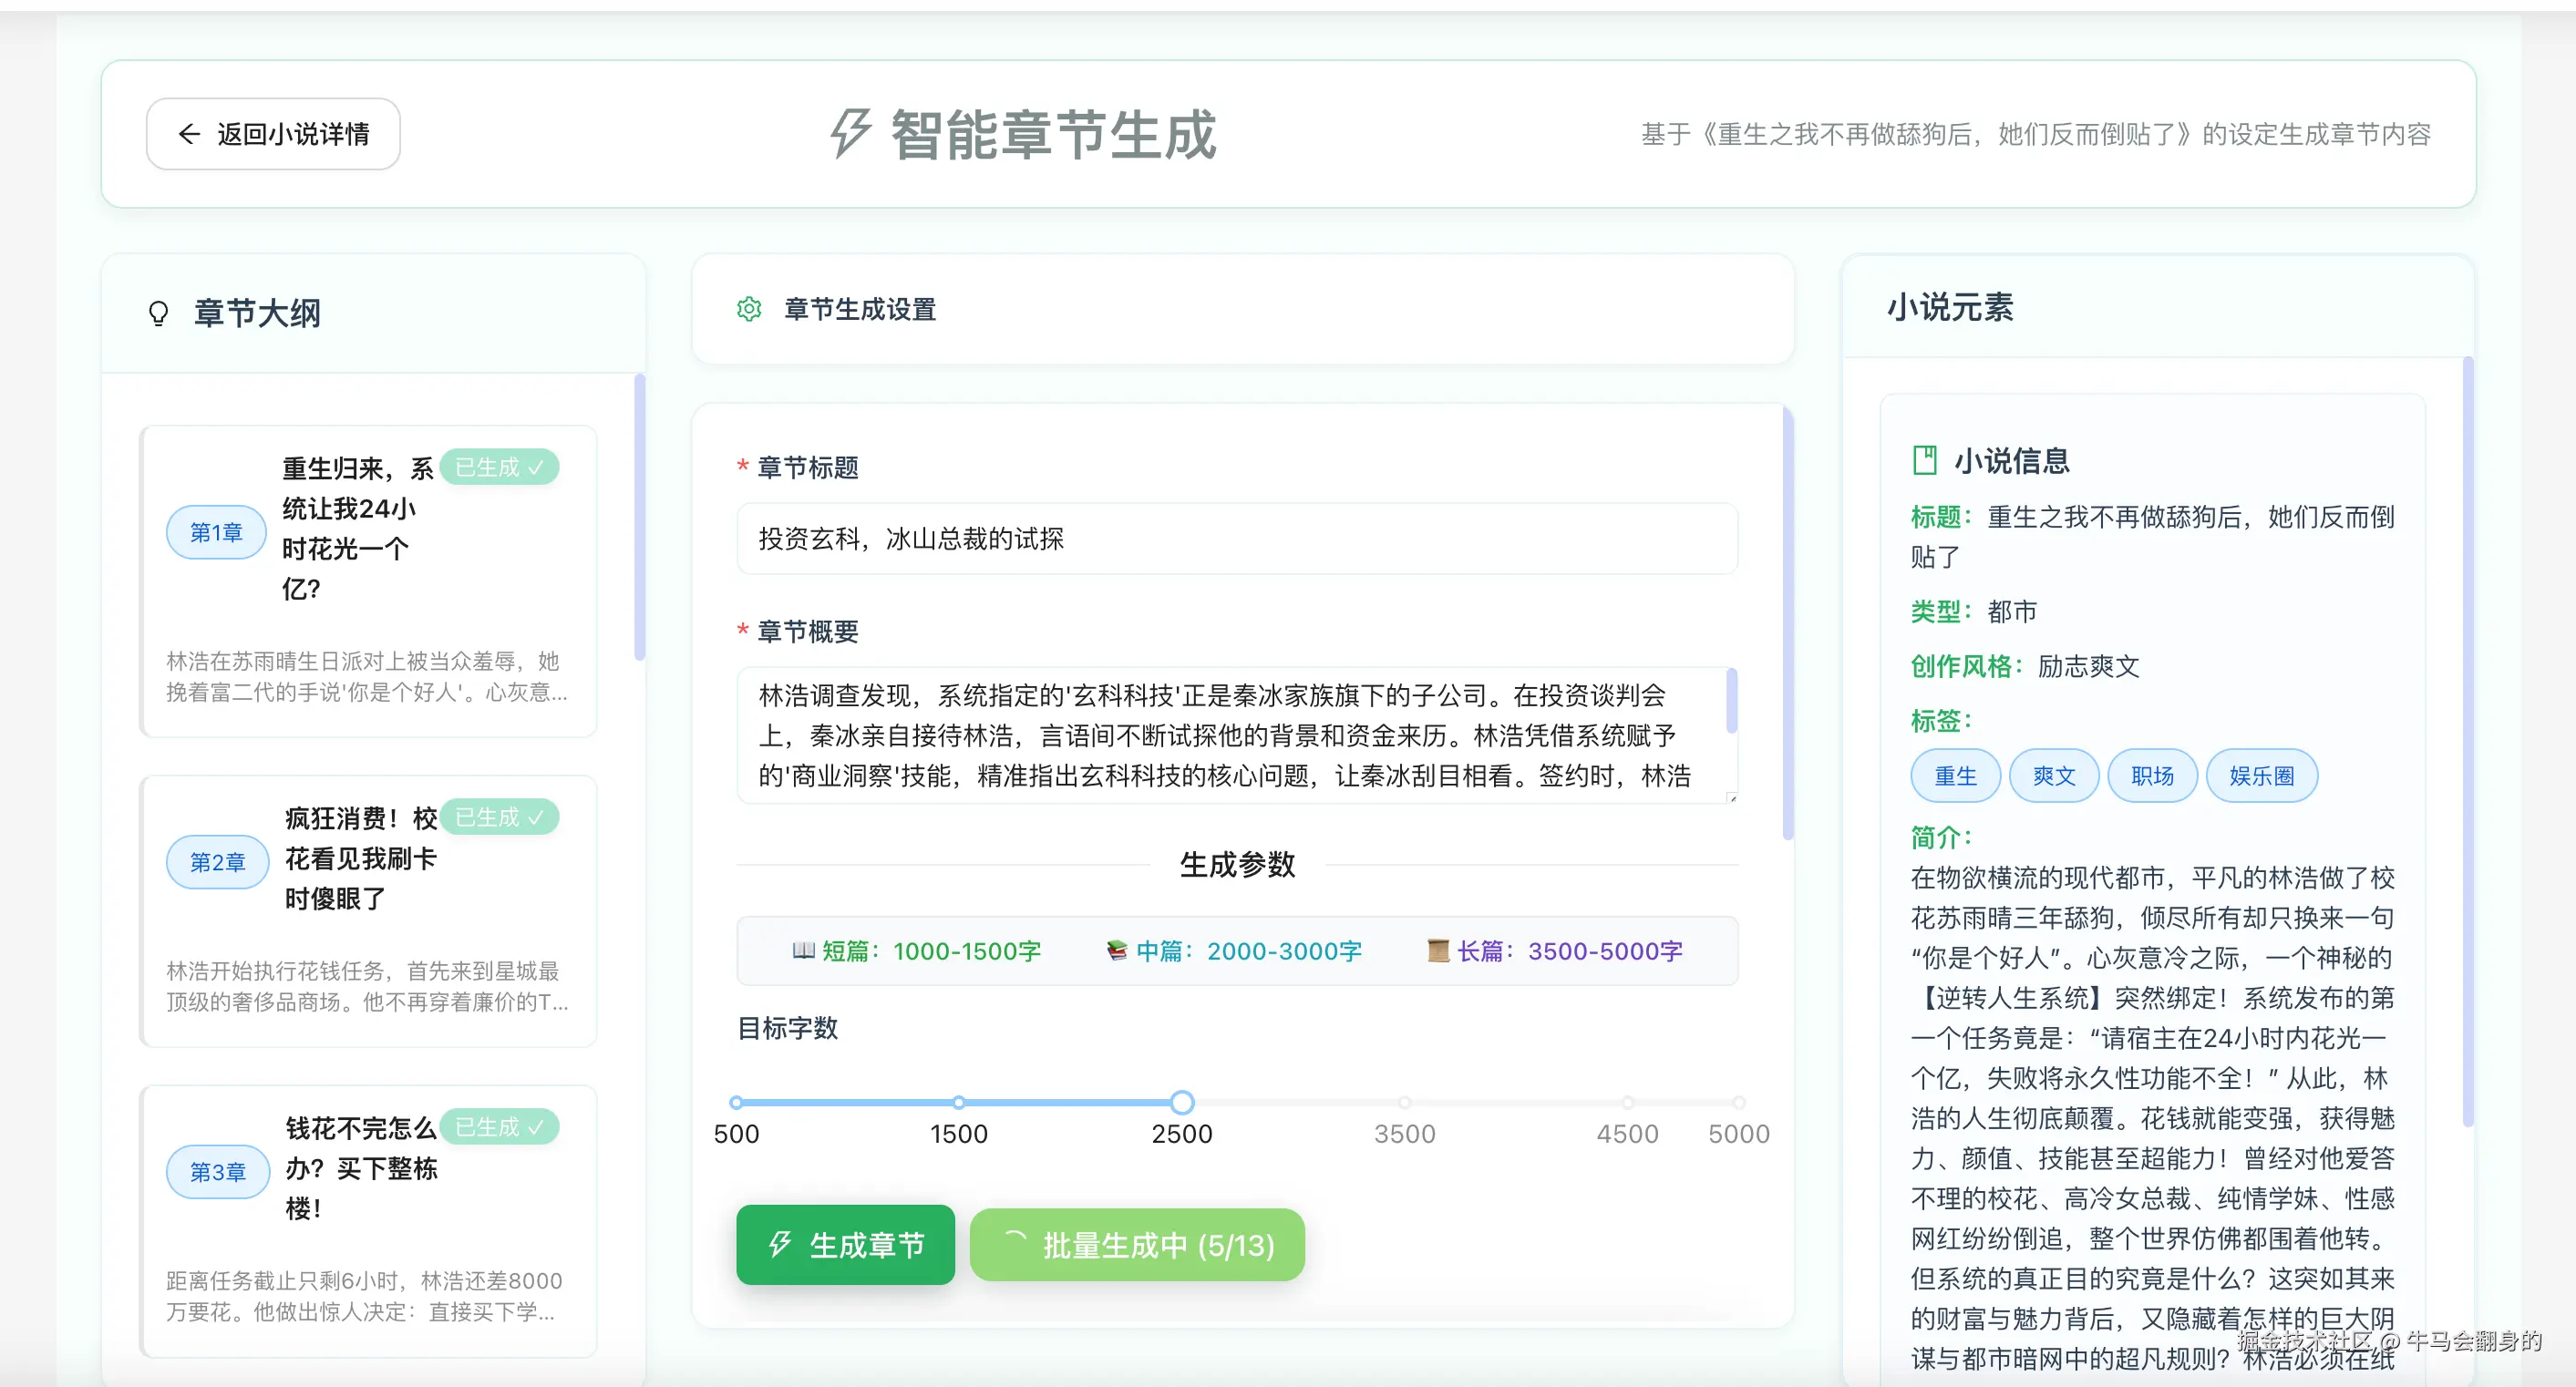Viewport: 2576px width, 1387px height.
Task: Select the 重生 tag pill
Action: [x=1954, y=775]
